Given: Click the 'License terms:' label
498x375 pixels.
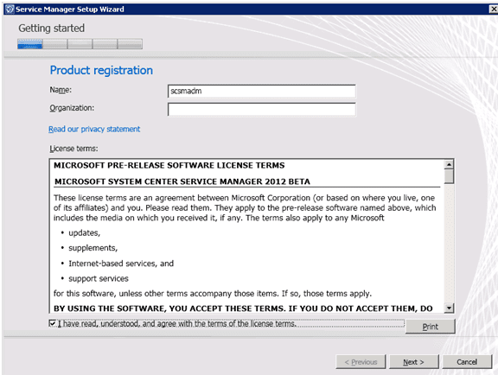Looking at the screenshot, I should [x=73, y=149].
